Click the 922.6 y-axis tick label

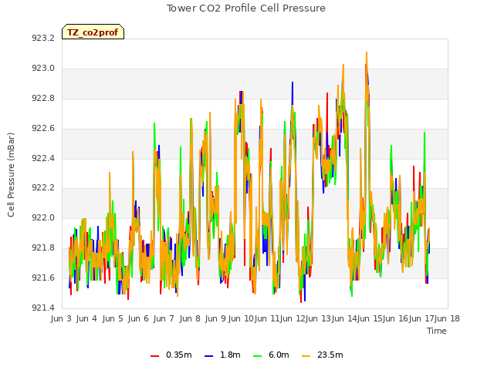pos(43,129)
